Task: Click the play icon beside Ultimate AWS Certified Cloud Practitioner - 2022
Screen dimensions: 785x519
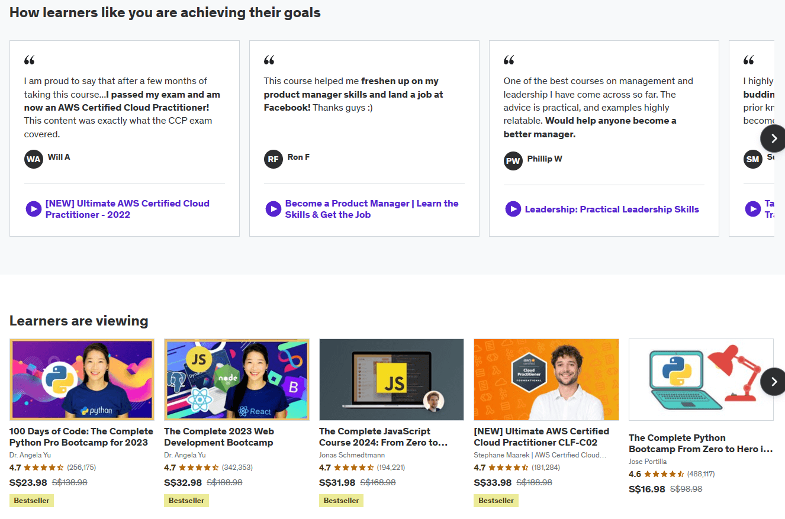Action: click(x=33, y=209)
